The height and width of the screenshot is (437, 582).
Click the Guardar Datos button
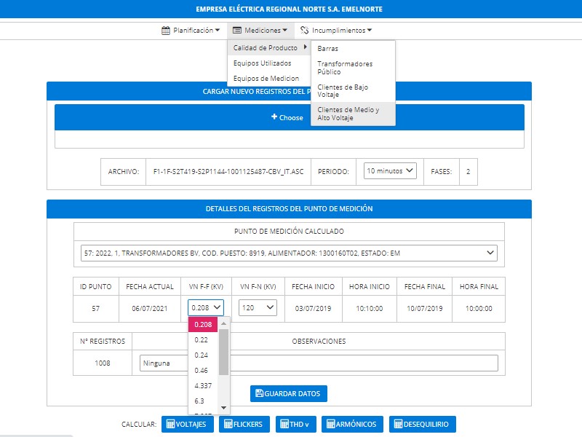[x=289, y=393]
